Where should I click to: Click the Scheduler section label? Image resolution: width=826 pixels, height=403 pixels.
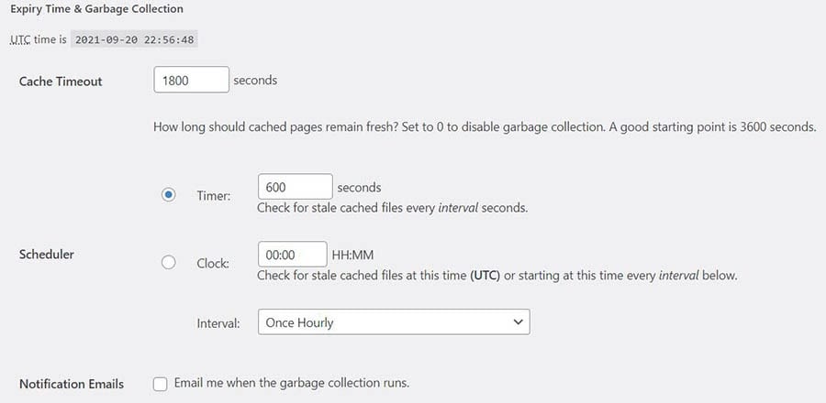(x=46, y=254)
